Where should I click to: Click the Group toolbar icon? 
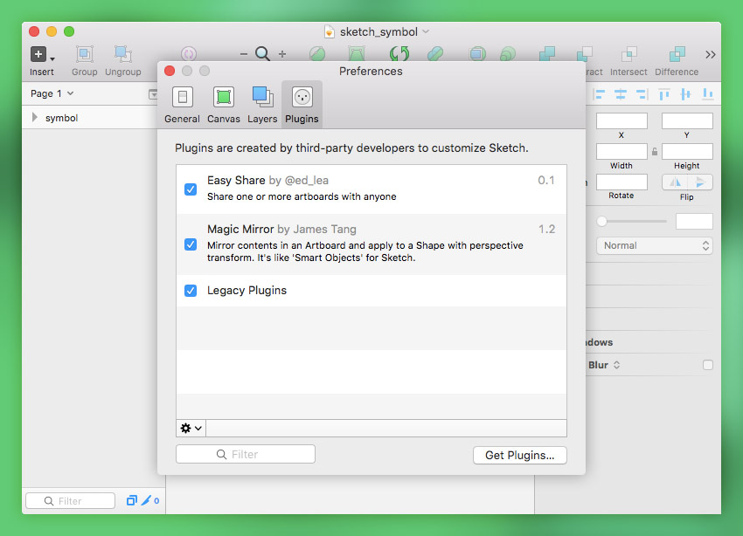tap(85, 60)
